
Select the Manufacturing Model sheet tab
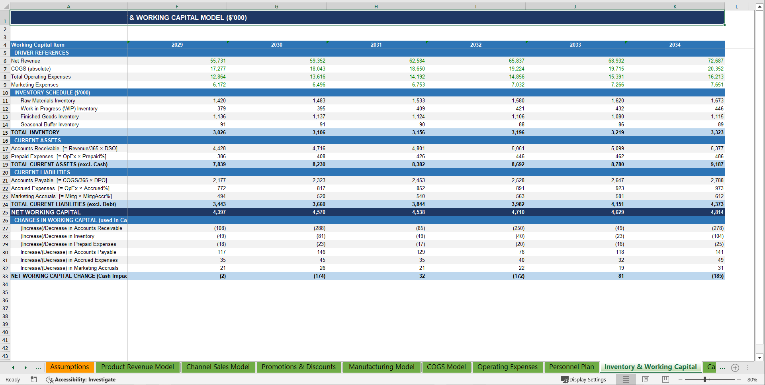(x=381, y=367)
